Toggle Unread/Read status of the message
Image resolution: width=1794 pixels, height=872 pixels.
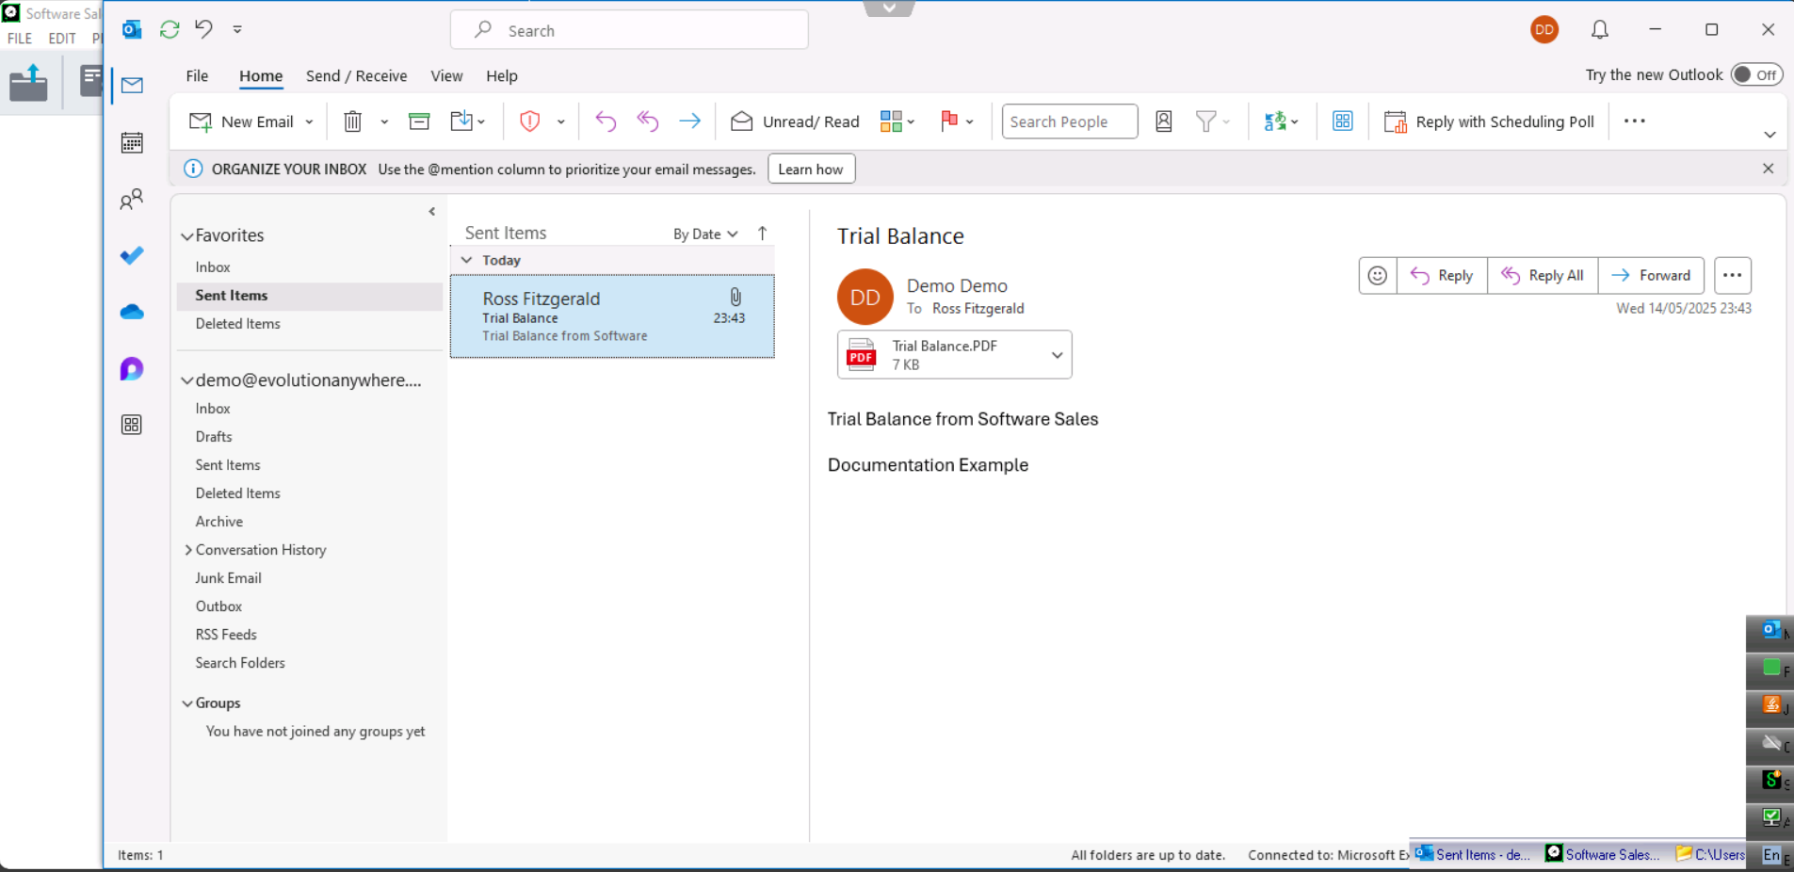796,121
